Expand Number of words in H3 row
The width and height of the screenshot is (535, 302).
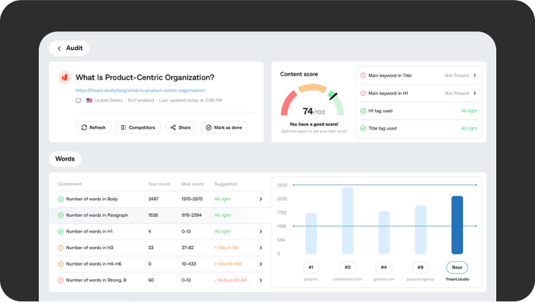(x=261, y=248)
